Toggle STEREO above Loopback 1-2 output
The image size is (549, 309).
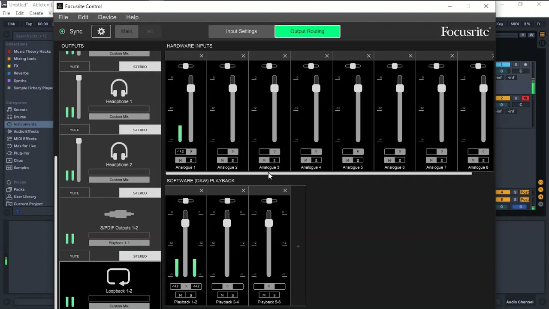[140, 256]
